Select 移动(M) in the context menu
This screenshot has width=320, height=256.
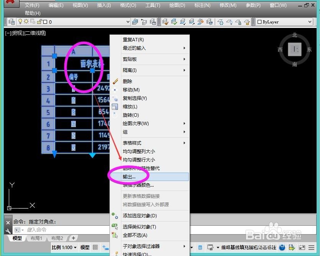(x=149, y=90)
